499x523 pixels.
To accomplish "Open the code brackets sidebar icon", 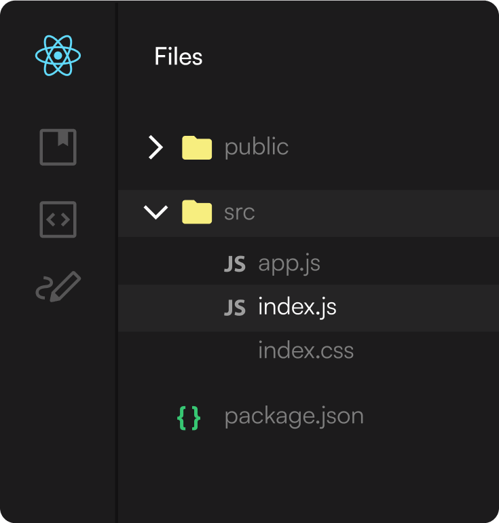I will [x=58, y=219].
